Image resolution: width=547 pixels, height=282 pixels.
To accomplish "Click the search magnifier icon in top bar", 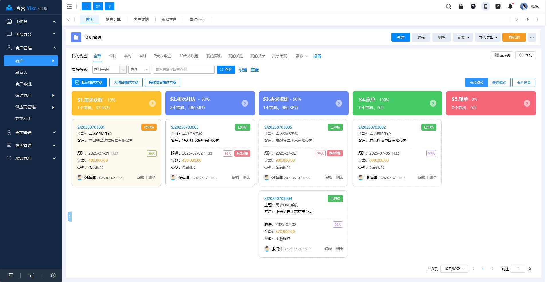I will 448,6.
